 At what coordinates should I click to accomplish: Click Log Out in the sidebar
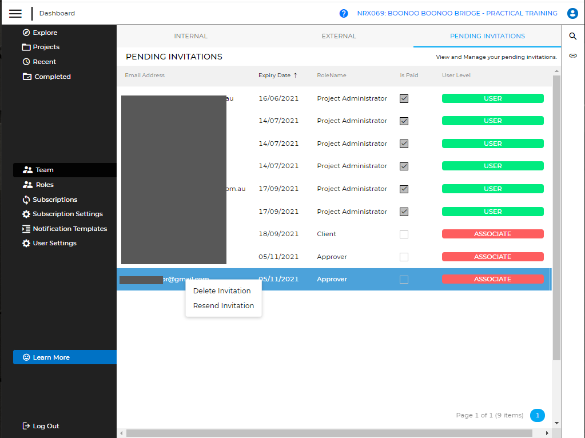pos(46,426)
